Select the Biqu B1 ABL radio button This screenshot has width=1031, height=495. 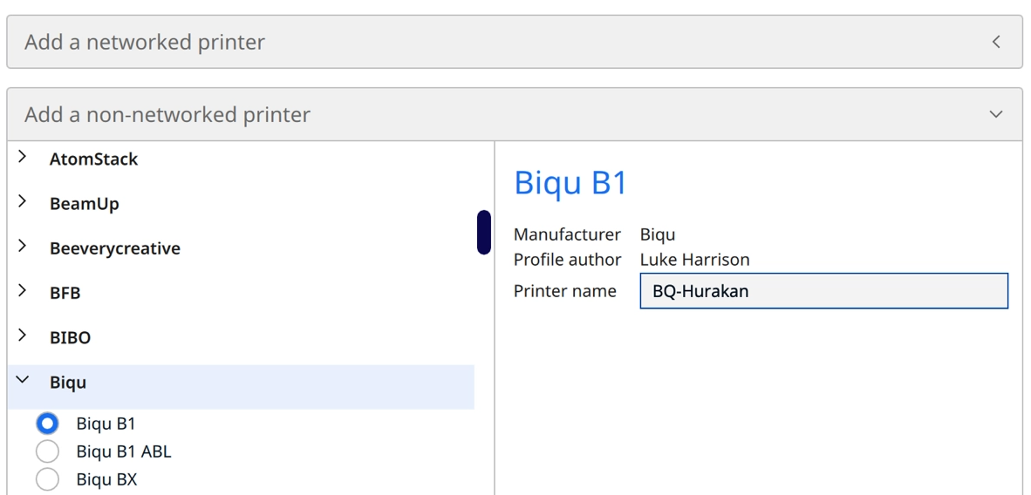coord(47,451)
